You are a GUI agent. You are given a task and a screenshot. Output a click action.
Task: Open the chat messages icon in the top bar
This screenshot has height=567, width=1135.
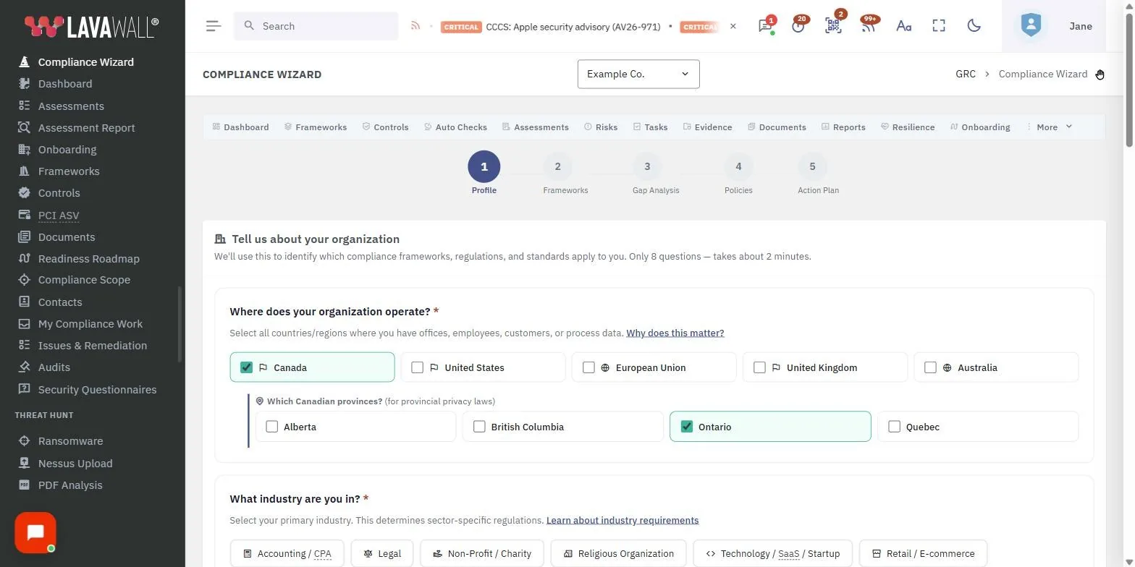tap(765, 26)
